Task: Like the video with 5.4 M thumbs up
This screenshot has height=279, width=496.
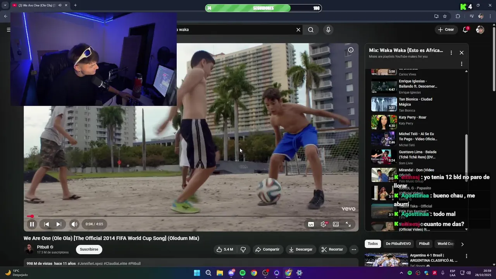Action: coord(225,250)
